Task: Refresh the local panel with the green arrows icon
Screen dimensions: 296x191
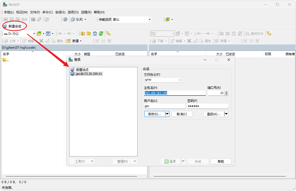Action: [x=101, y=33]
